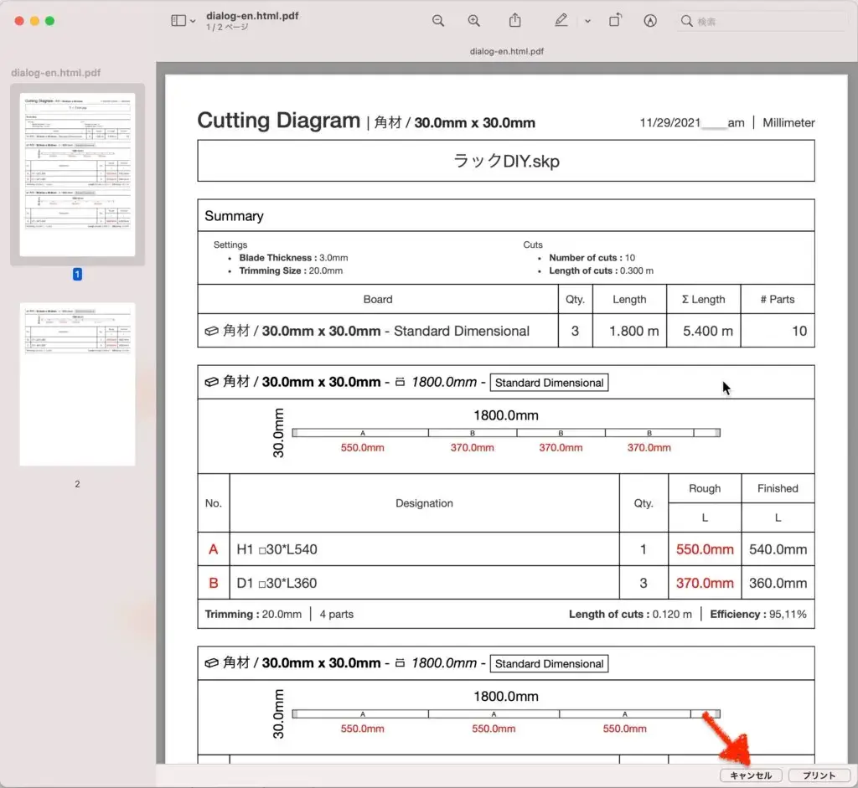Click the Trimming Size 20.0mm entry
Image resolution: width=858 pixels, height=788 pixels.
(x=291, y=270)
